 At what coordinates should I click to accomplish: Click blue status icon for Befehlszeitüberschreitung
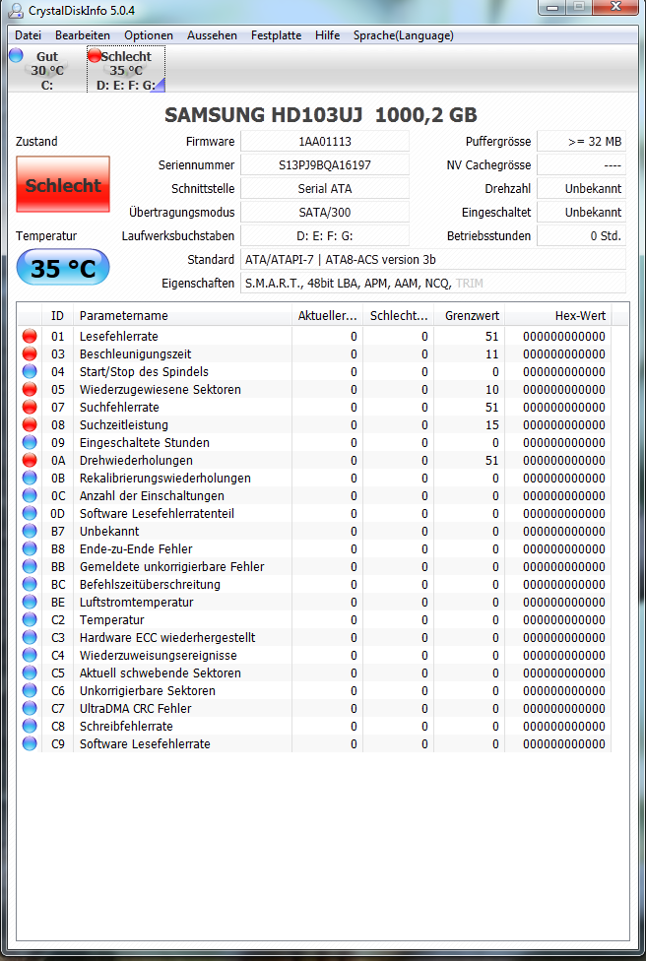30,585
